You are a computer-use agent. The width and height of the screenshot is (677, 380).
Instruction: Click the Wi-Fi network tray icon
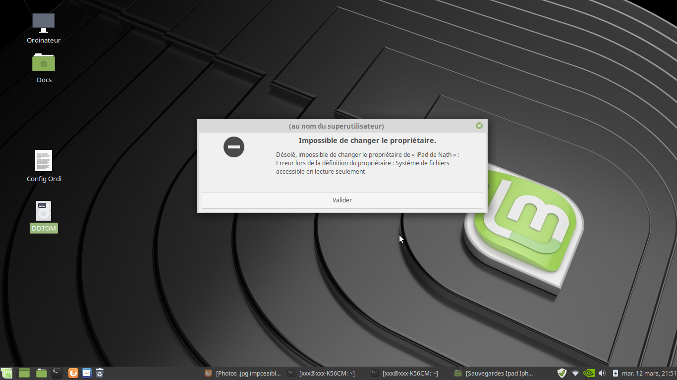point(575,373)
